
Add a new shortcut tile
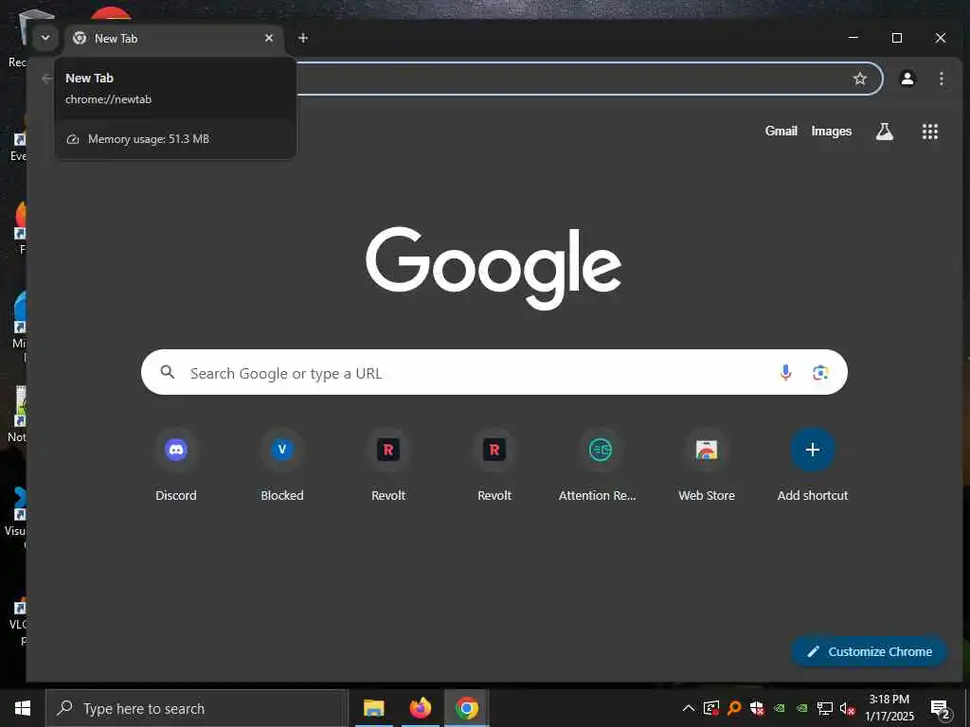[x=813, y=465]
